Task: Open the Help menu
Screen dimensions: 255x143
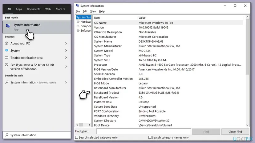Action: [102, 11]
